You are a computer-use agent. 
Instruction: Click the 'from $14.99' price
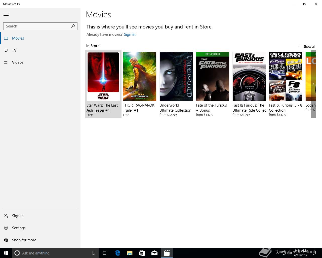[205, 115]
